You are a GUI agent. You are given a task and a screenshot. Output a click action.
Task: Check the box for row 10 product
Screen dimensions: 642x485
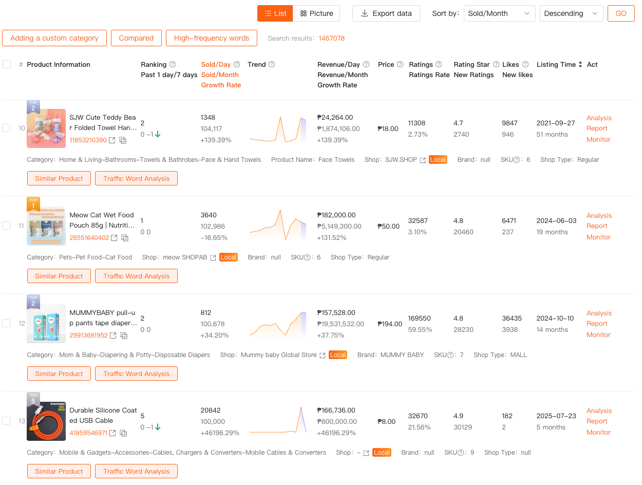(x=6, y=128)
